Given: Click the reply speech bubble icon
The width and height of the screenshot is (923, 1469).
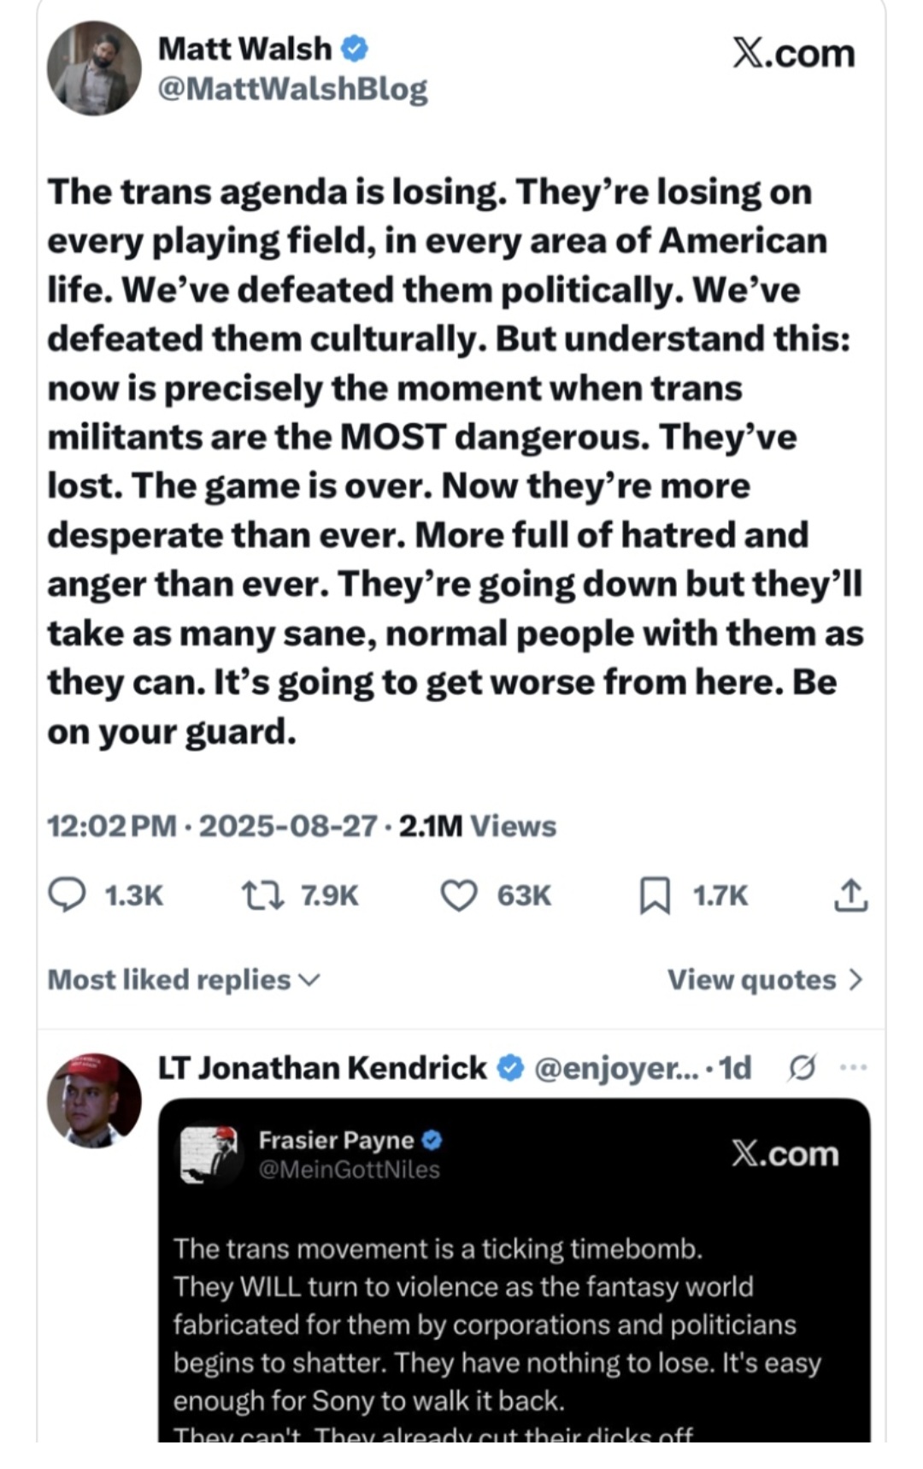Looking at the screenshot, I should 66,895.
